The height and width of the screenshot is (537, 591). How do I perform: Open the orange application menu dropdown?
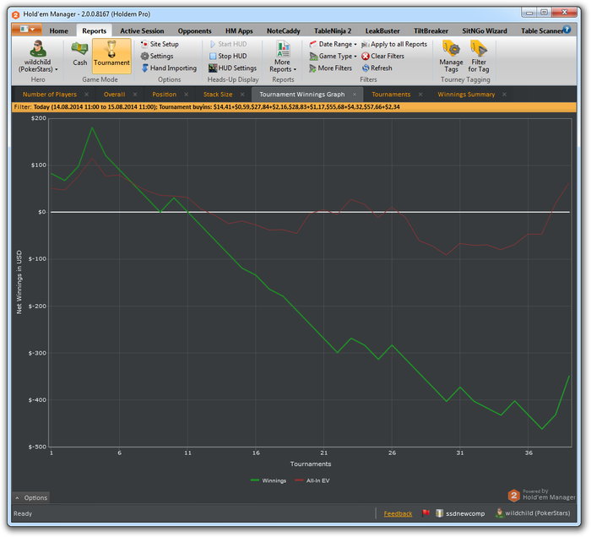[x=26, y=29]
